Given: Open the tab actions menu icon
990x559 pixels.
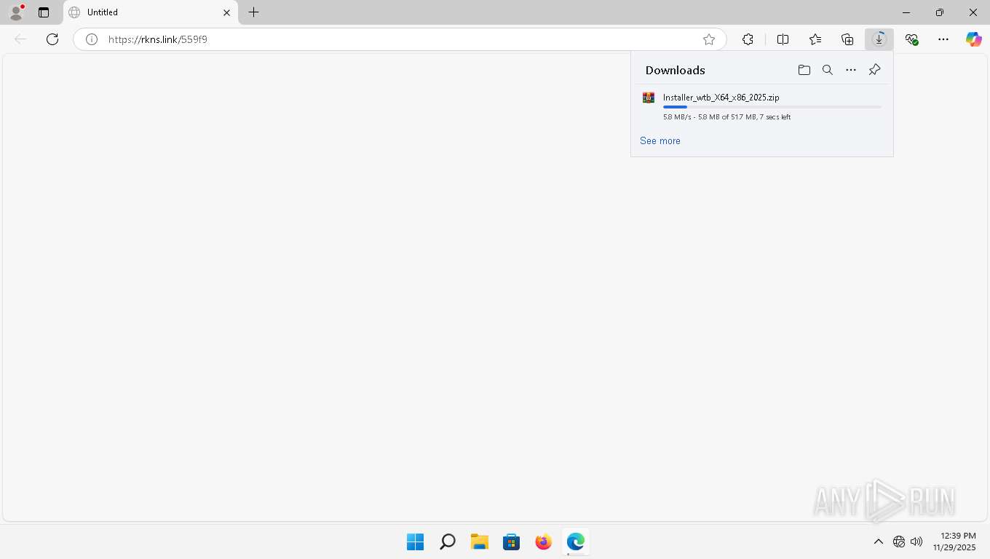Looking at the screenshot, I should [44, 12].
